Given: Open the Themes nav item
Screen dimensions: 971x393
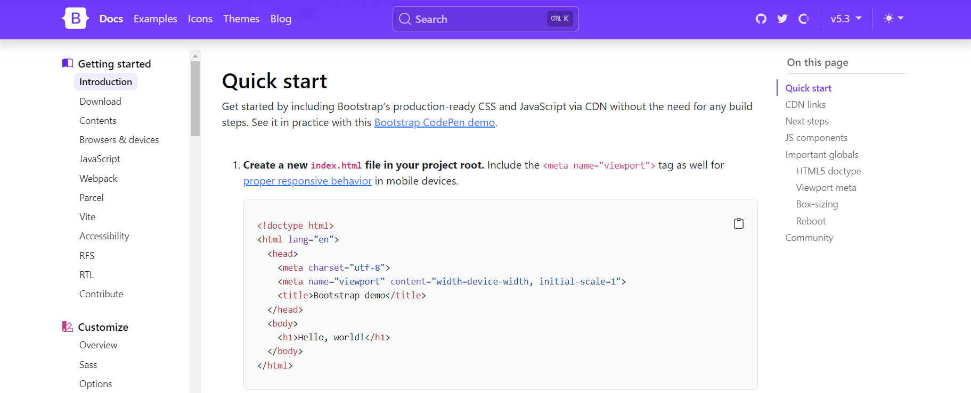Looking at the screenshot, I should click(241, 19).
